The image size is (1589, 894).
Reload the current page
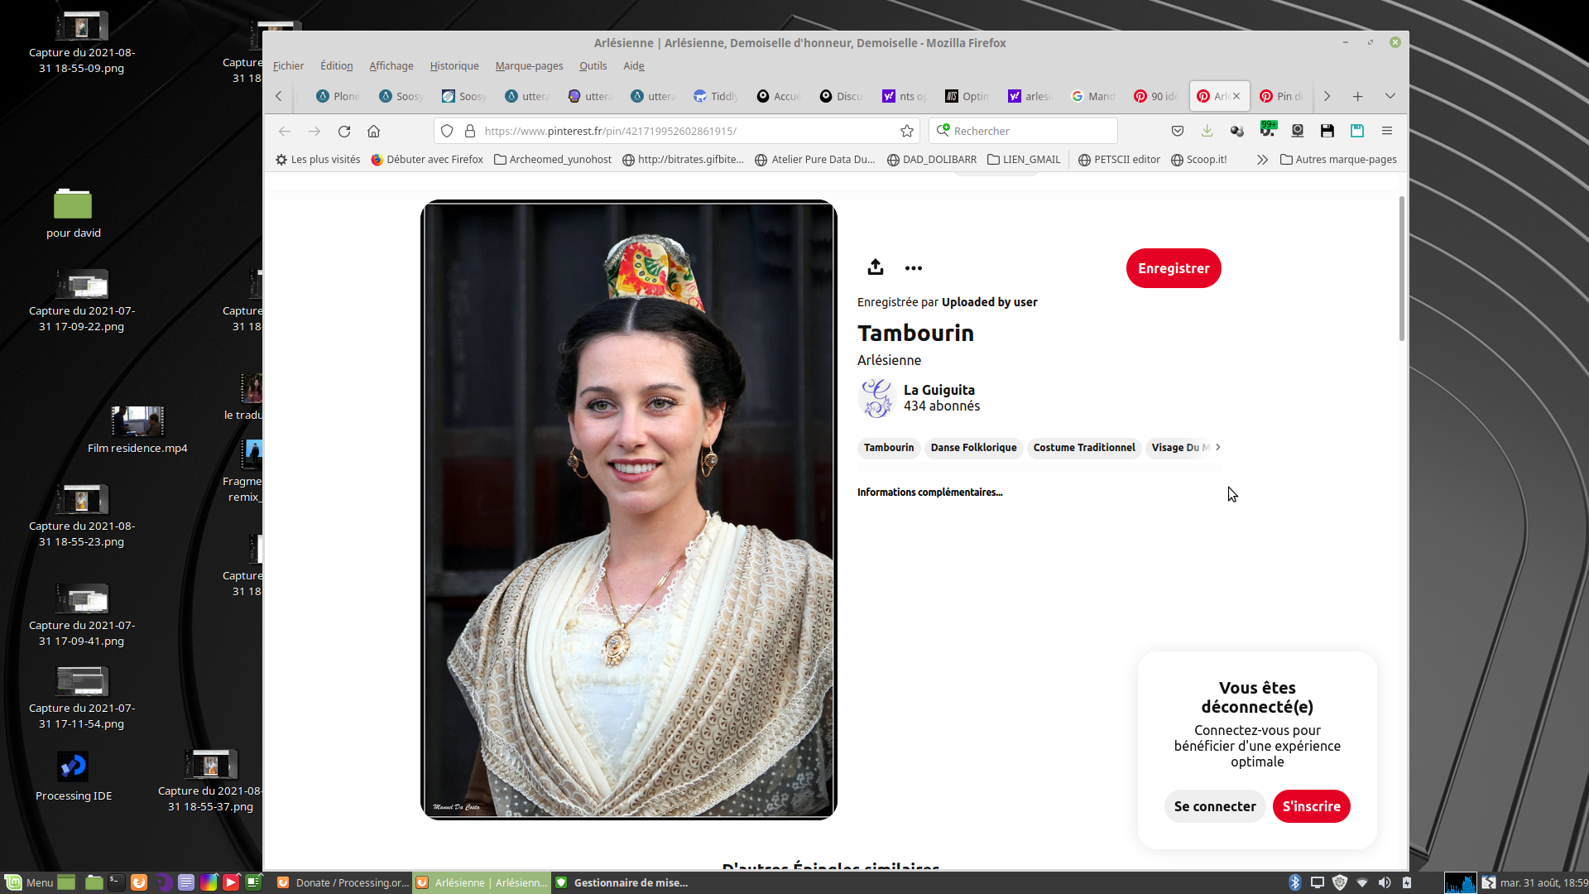point(344,131)
